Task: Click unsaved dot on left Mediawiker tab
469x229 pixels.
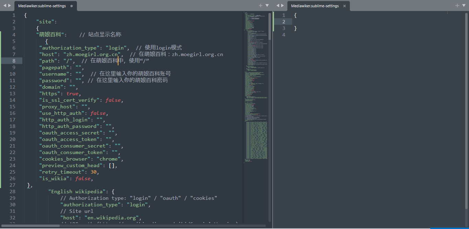Action: 71,6
